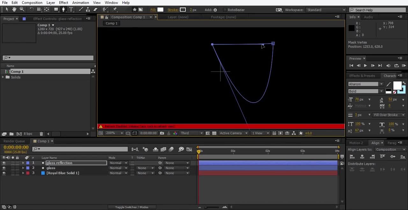The image size is (408, 210).
Task: Select the Roto Brush tool
Action: point(105,10)
